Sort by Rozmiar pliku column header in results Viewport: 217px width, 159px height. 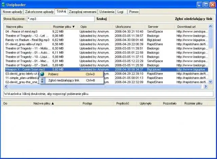click(x=64, y=27)
